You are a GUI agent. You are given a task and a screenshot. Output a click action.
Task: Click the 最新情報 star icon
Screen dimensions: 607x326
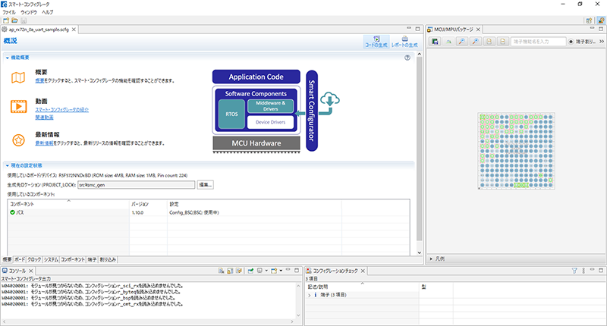tap(18, 140)
